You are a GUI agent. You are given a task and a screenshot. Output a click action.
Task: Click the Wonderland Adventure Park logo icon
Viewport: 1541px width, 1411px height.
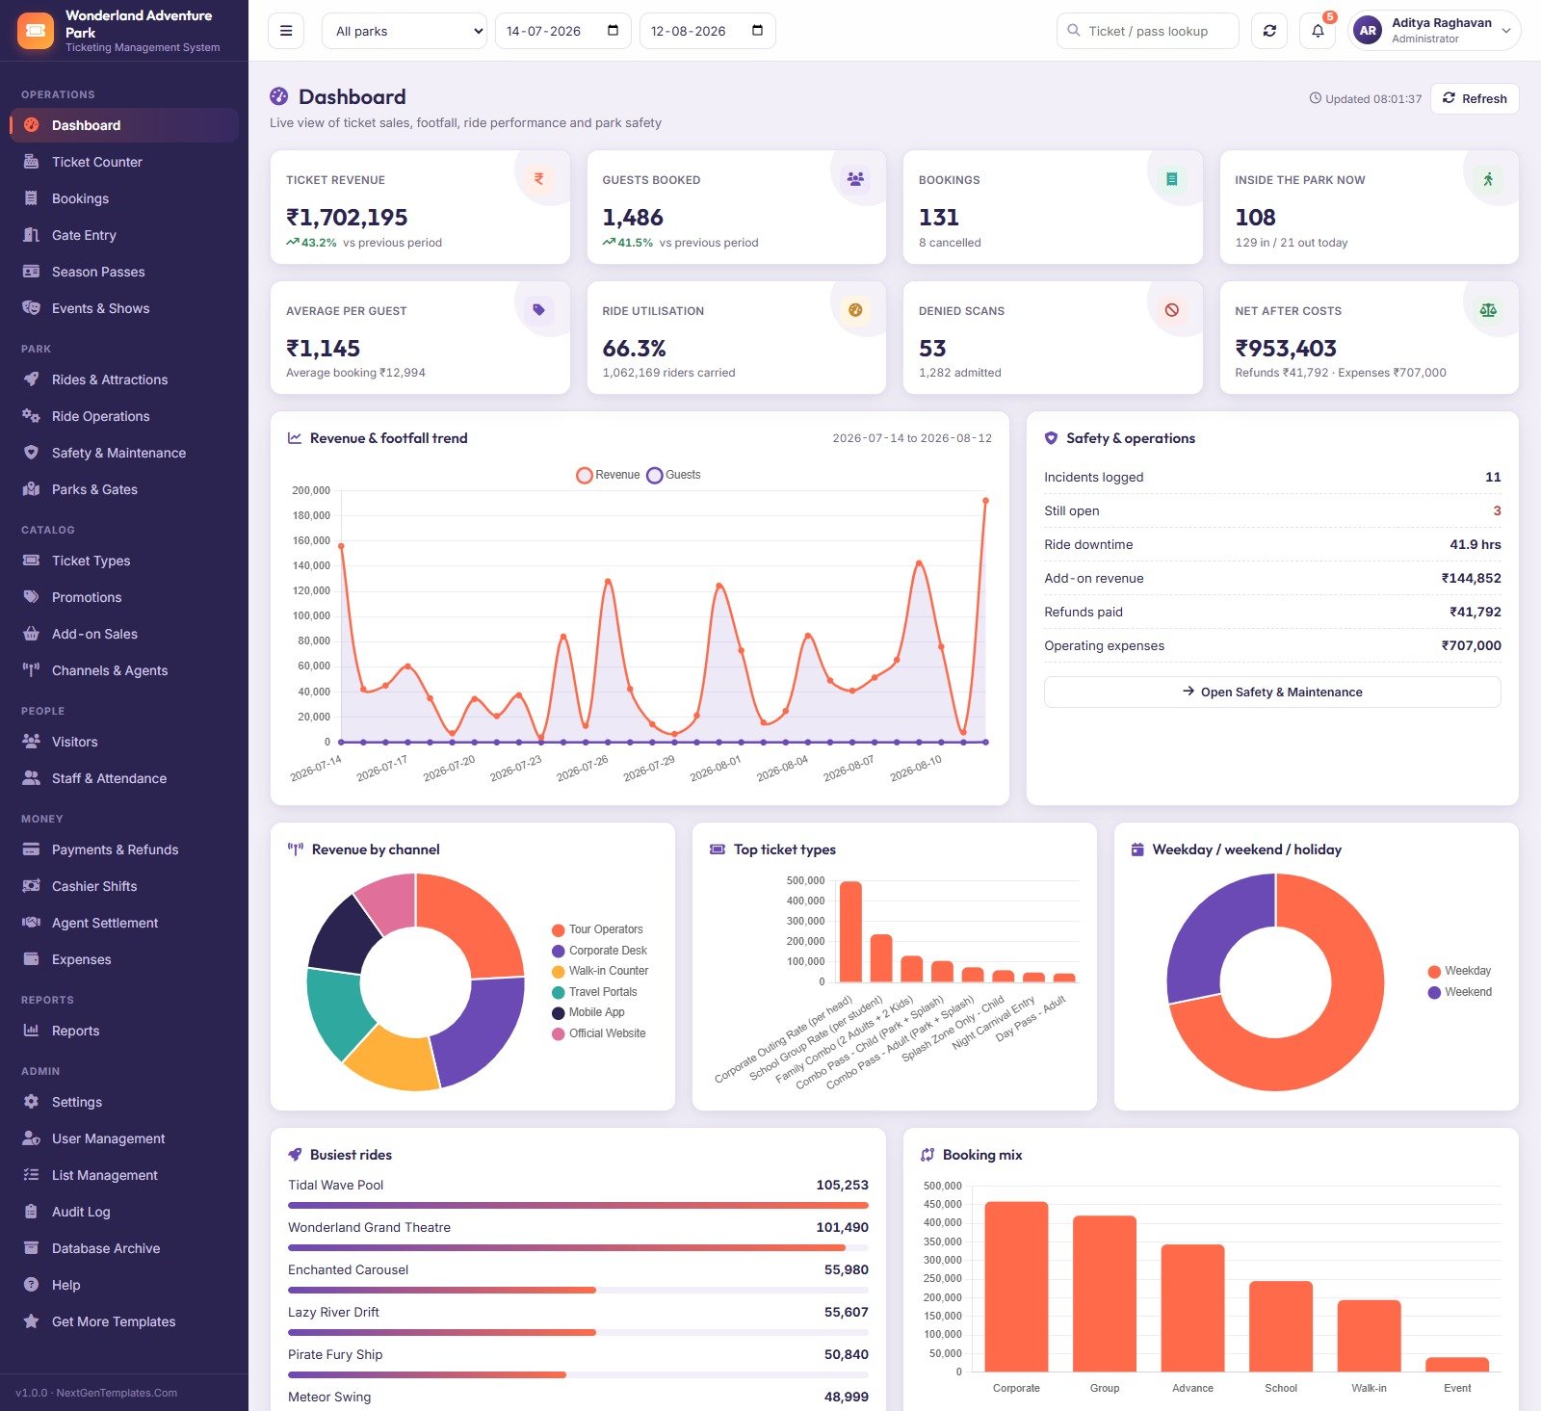(x=36, y=31)
